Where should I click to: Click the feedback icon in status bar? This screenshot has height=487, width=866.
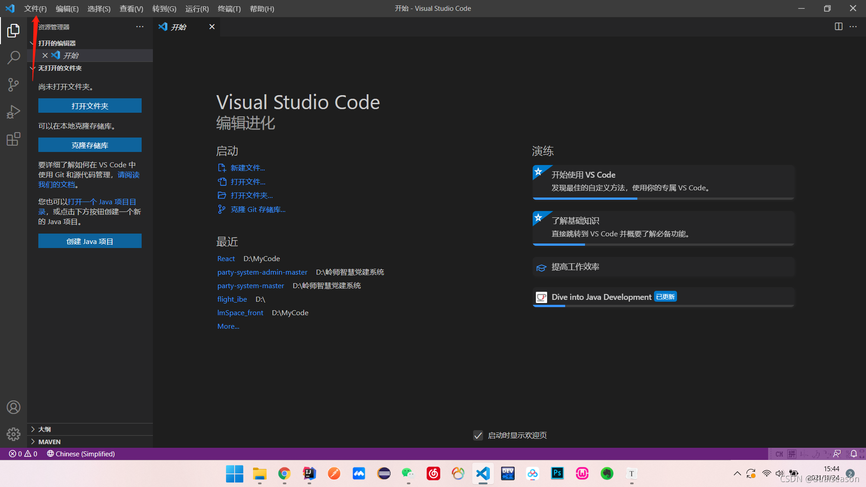point(837,454)
